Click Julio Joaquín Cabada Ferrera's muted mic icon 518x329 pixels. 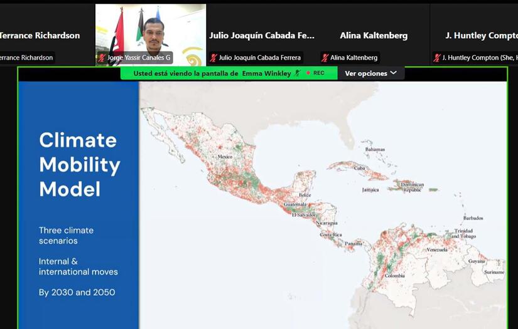pyautogui.click(x=213, y=58)
